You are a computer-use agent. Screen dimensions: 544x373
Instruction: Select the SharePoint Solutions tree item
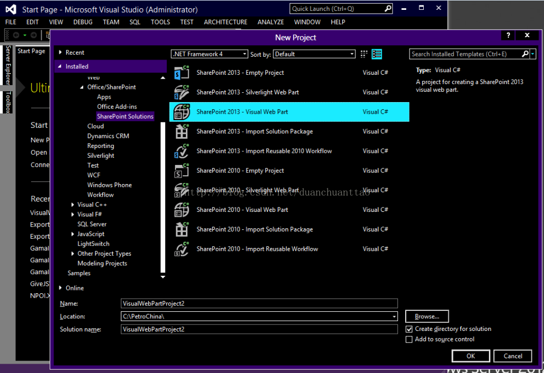125,116
